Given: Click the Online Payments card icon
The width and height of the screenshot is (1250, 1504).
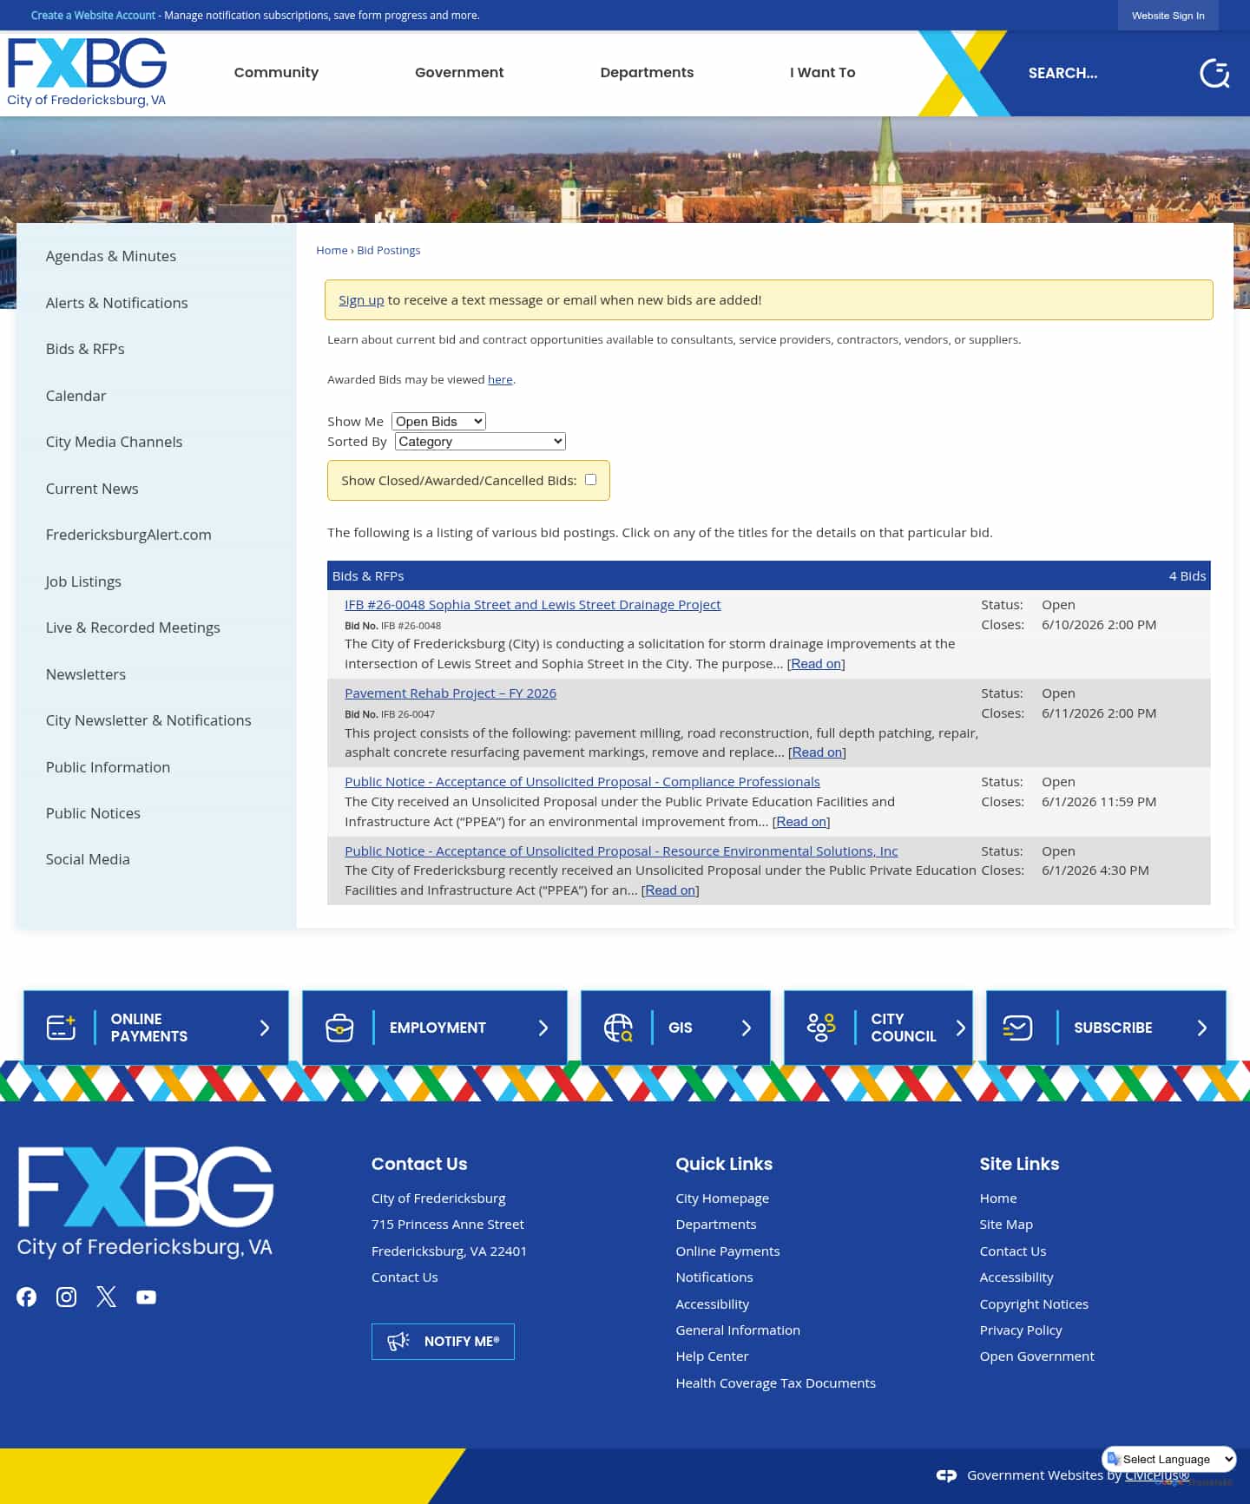Looking at the screenshot, I should point(61,1028).
